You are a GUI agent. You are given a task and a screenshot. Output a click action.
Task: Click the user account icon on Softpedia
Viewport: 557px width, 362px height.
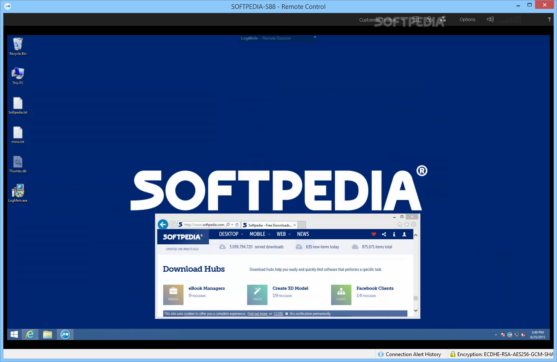[404, 234]
